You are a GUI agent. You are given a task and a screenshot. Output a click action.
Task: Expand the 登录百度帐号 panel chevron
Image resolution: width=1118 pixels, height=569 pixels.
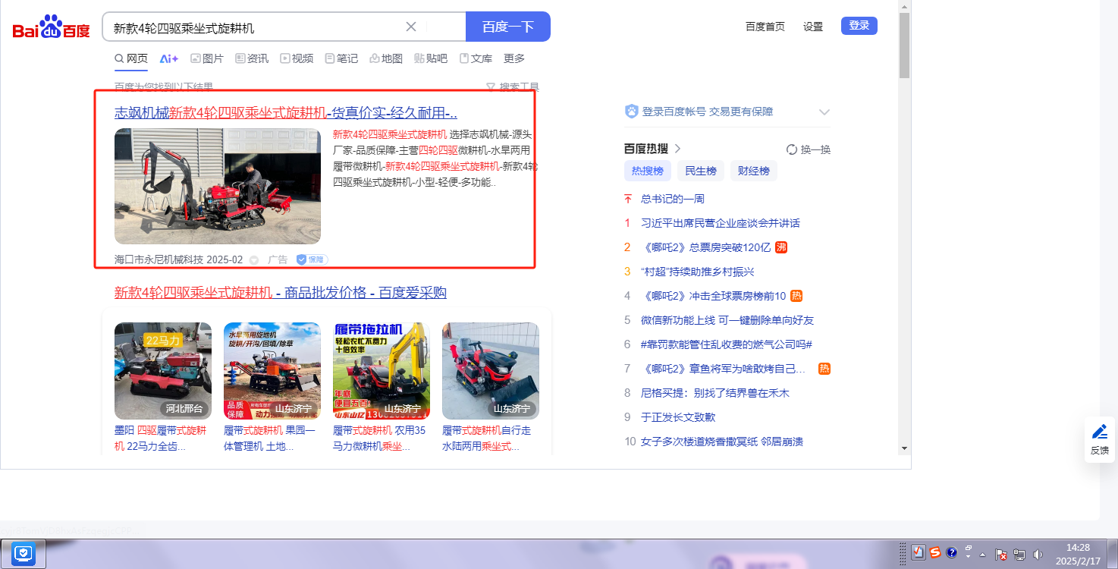(x=824, y=112)
